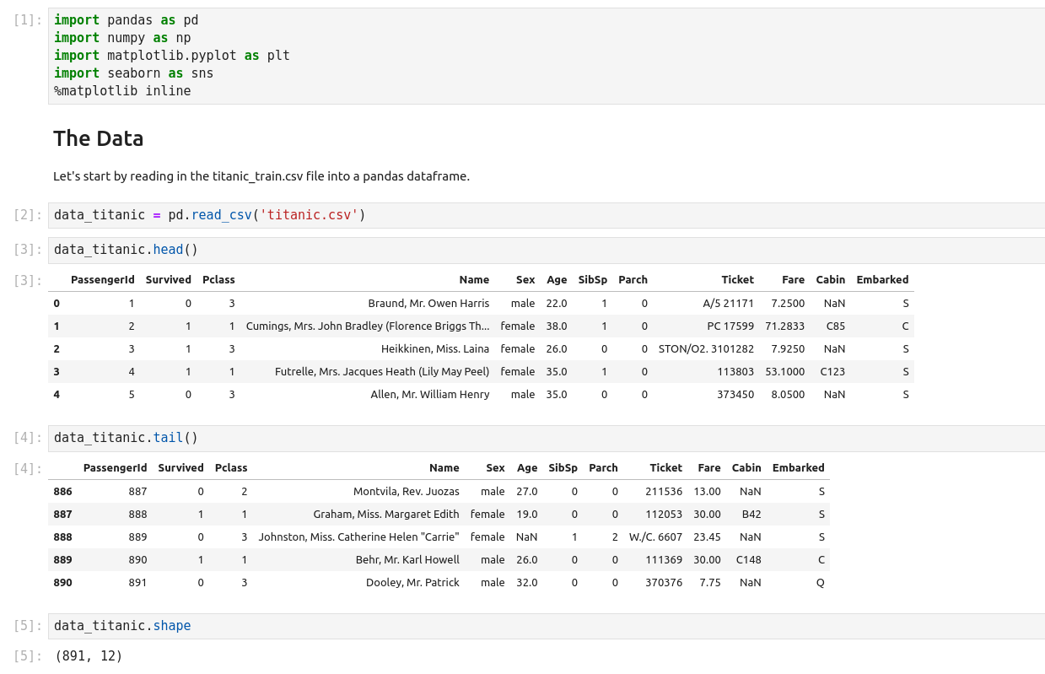The width and height of the screenshot is (1045, 674).
Task: Click the Fare value 71.2833
Action: pos(784,326)
